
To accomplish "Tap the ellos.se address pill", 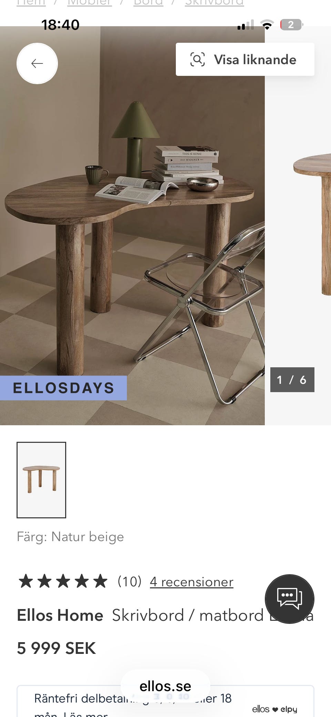I will [165, 686].
